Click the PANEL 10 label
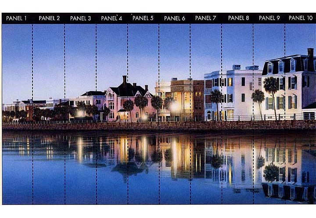Viewport: 316px width, 218px height. click(x=301, y=18)
